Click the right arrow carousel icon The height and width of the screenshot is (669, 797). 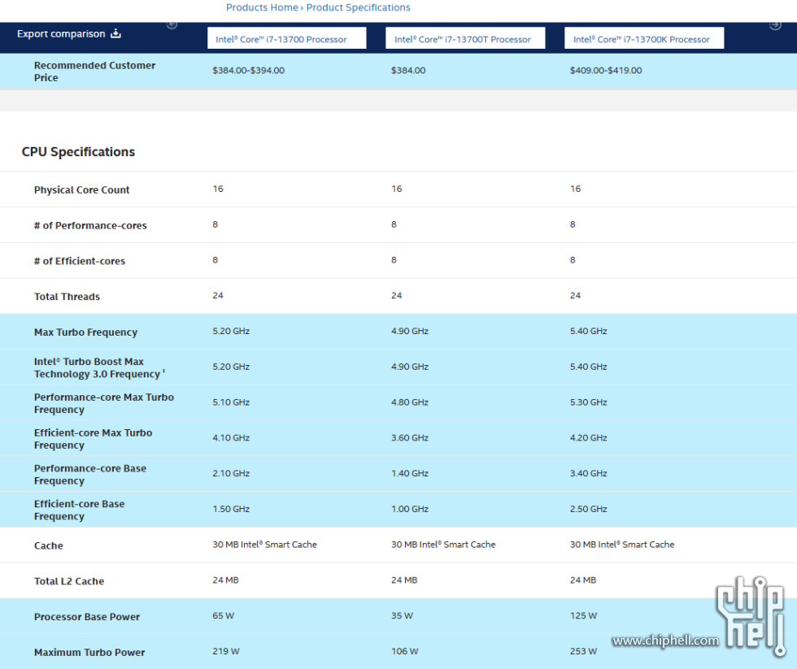(775, 25)
